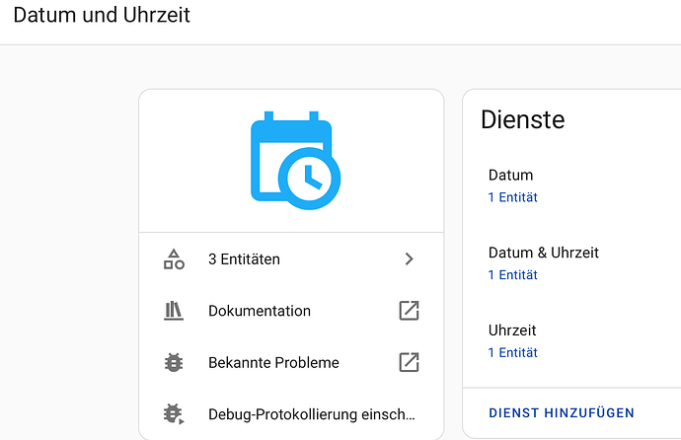Open the Bekannte Probleme entry
681x440 pixels.
click(273, 362)
